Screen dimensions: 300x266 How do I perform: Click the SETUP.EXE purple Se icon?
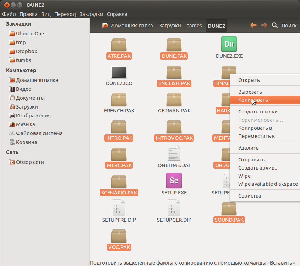pyautogui.click(x=174, y=181)
